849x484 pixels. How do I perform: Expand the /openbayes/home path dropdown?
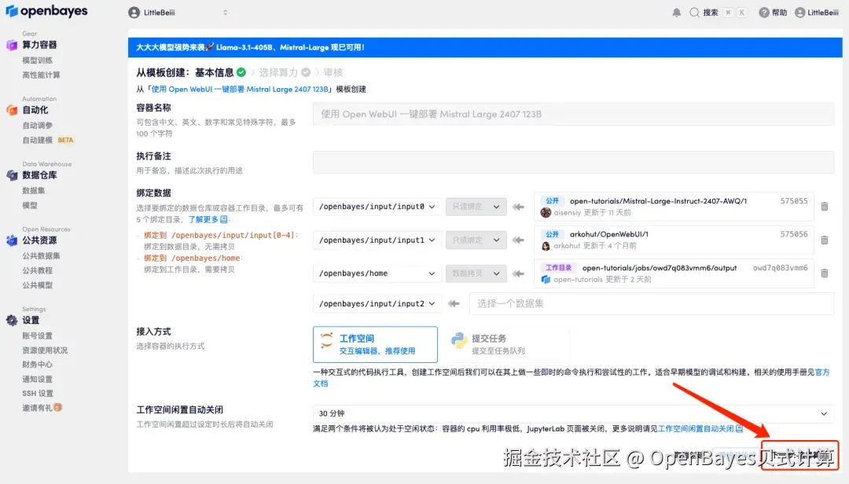point(376,273)
